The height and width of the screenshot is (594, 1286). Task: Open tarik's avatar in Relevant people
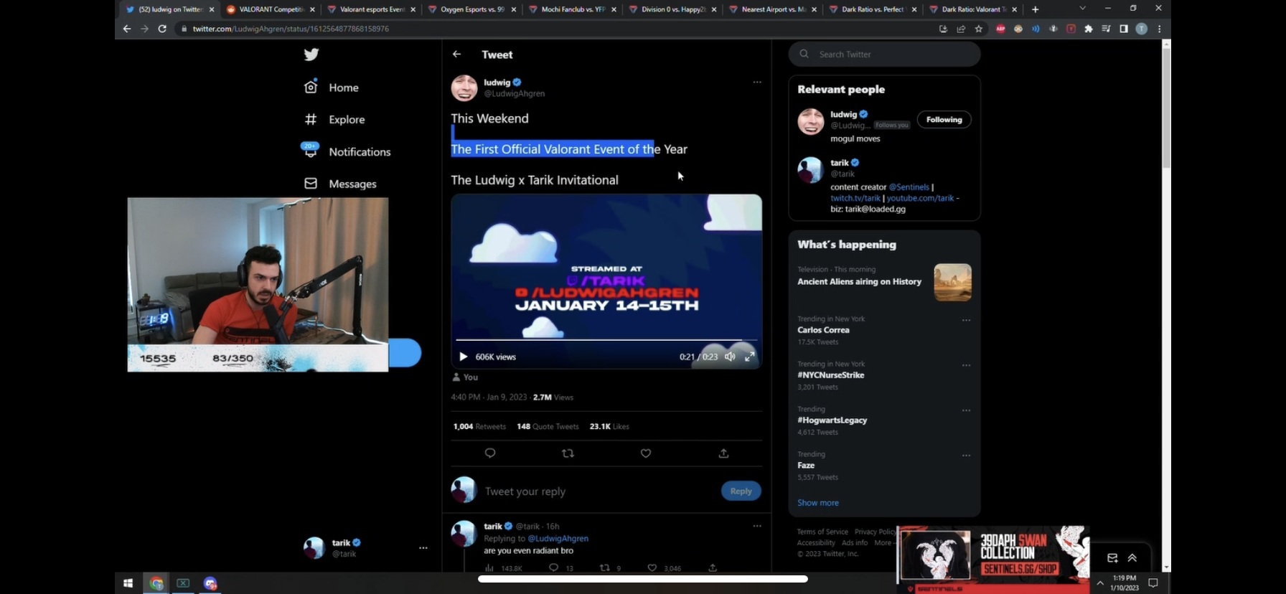(x=810, y=170)
